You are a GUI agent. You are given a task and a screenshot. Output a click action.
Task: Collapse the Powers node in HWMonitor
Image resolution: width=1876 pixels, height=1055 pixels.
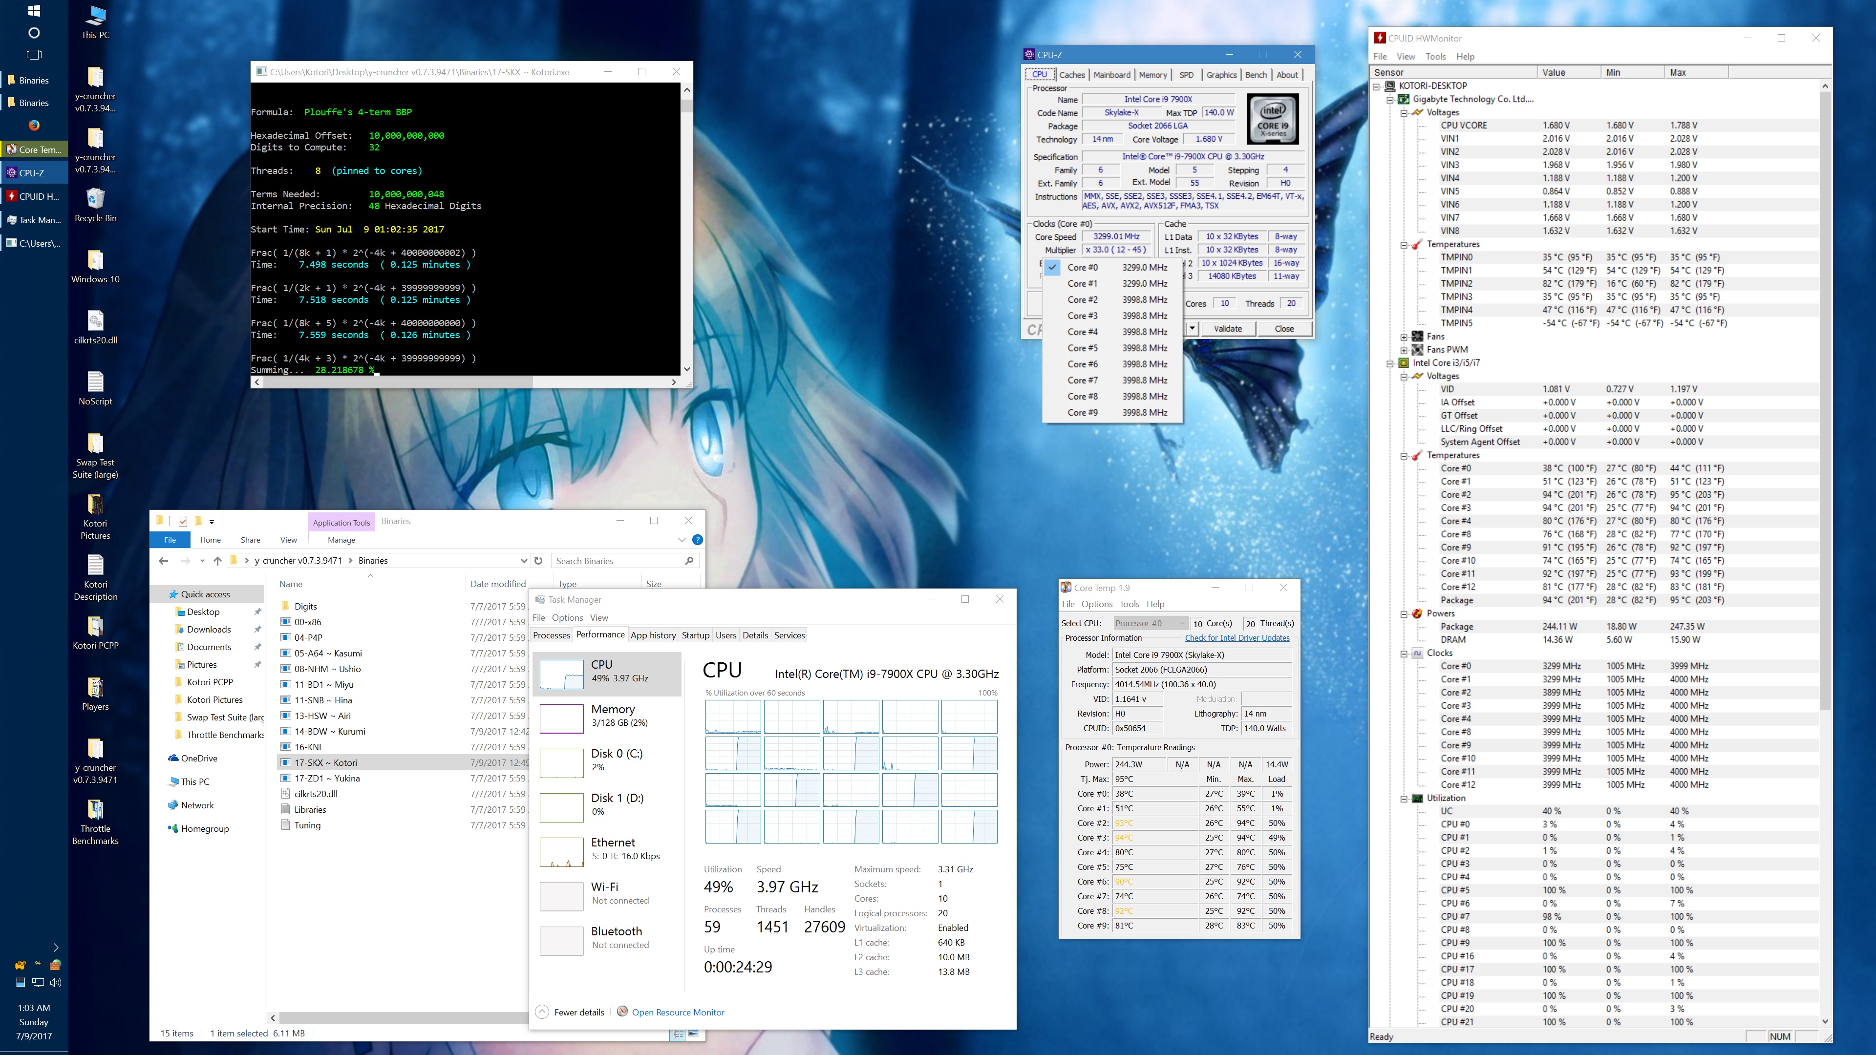pyautogui.click(x=1404, y=614)
